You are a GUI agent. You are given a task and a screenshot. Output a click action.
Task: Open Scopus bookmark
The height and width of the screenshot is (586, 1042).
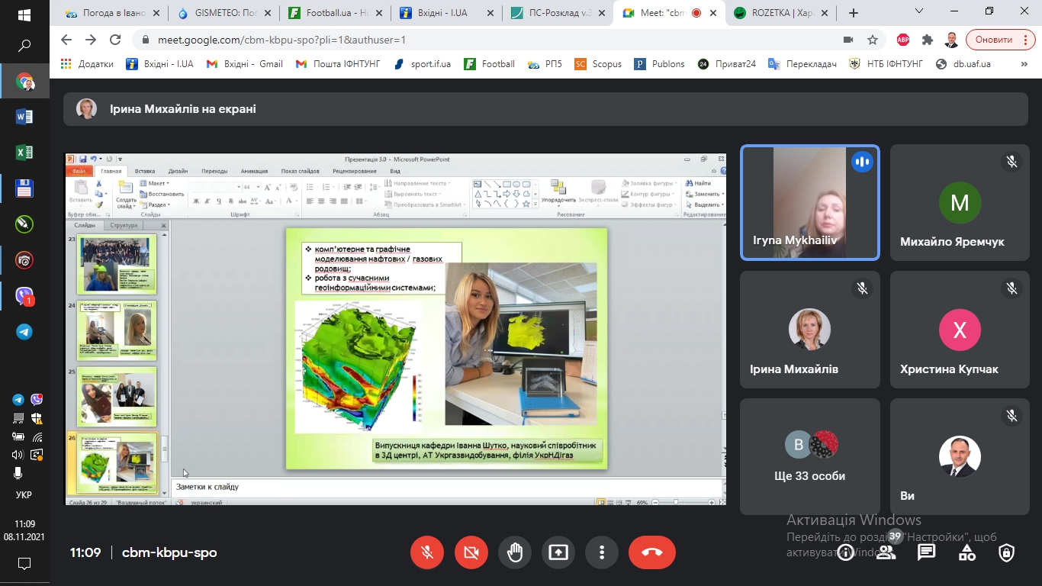(x=599, y=64)
